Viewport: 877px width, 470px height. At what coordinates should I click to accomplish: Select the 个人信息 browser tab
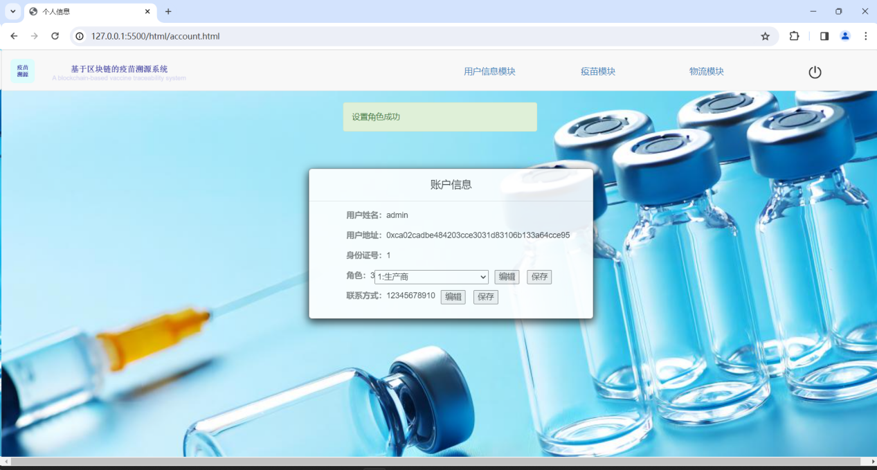click(x=90, y=12)
